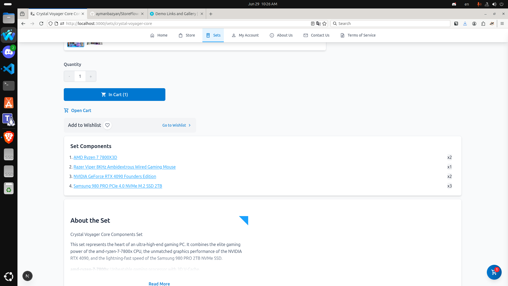Open Razer Viper 8KHz mouse link
The width and height of the screenshot is (508, 286).
point(125,167)
